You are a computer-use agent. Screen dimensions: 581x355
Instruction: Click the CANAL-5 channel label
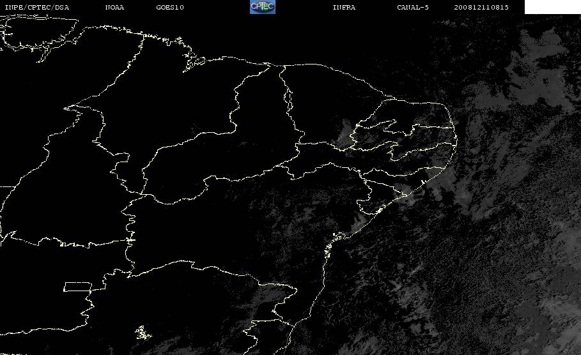point(413,8)
